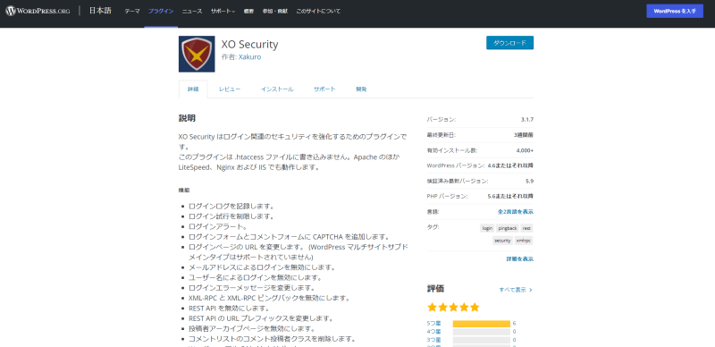Click the 4つ星 rating row link
Screen dimensions: 715x347
[434, 332]
